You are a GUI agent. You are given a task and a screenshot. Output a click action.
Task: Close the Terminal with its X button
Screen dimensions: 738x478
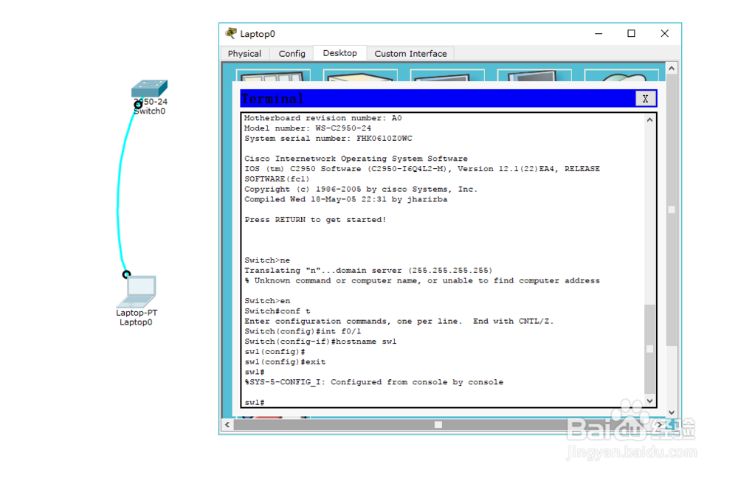pos(645,99)
